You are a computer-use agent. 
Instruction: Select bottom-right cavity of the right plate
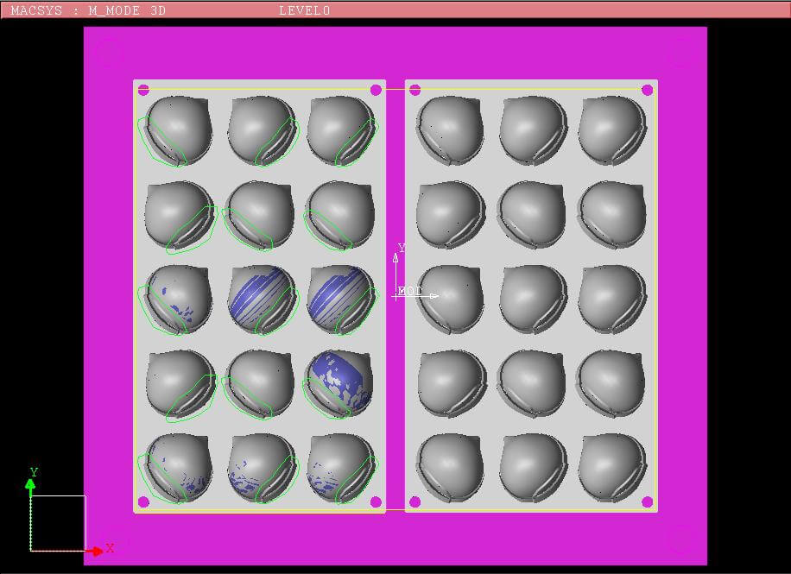tap(612, 468)
